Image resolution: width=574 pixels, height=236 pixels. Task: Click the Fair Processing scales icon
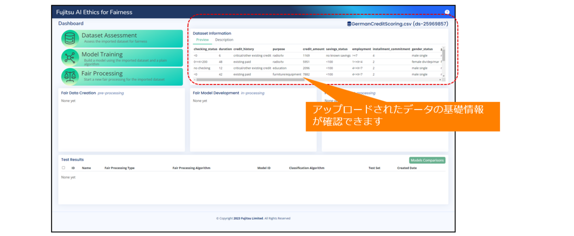(x=70, y=76)
